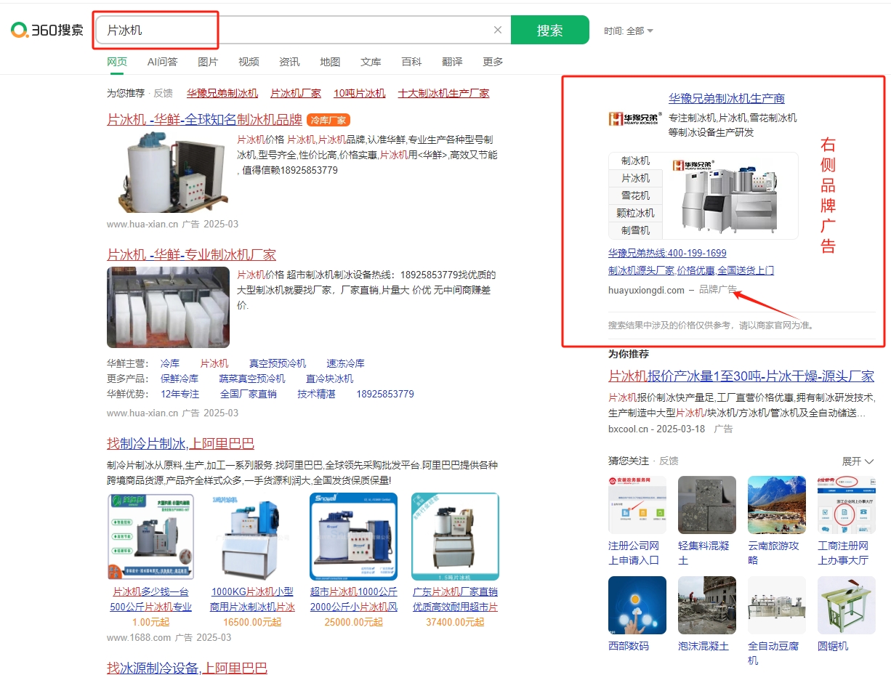Click the 华豫兄弟 brand logo
891x675 pixels.
pos(634,118)
